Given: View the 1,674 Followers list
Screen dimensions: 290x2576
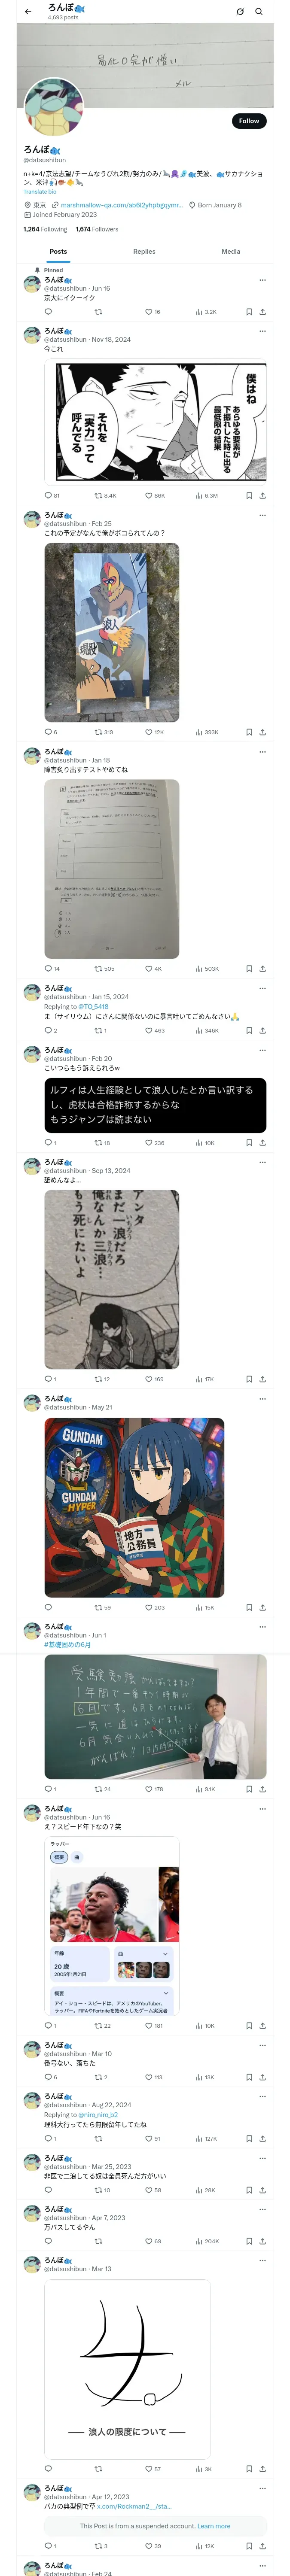Looking at the screenshot, I should point(97,229).
